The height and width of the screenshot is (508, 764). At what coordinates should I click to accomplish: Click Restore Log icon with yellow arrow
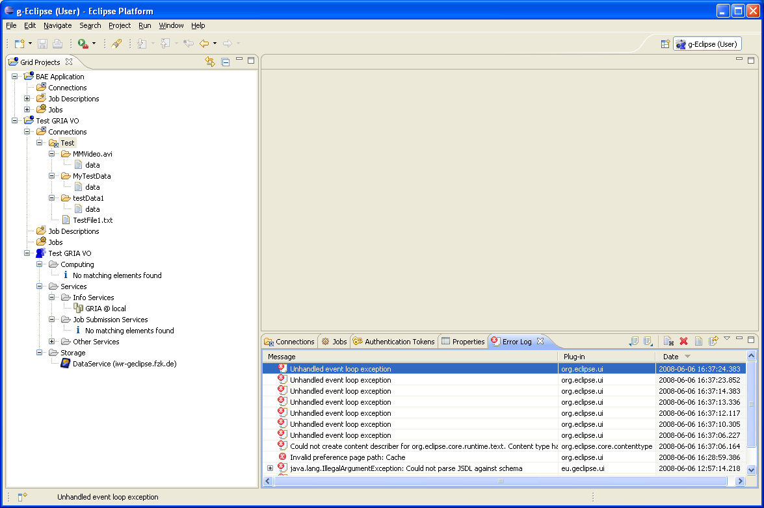[x=713, y=341]
